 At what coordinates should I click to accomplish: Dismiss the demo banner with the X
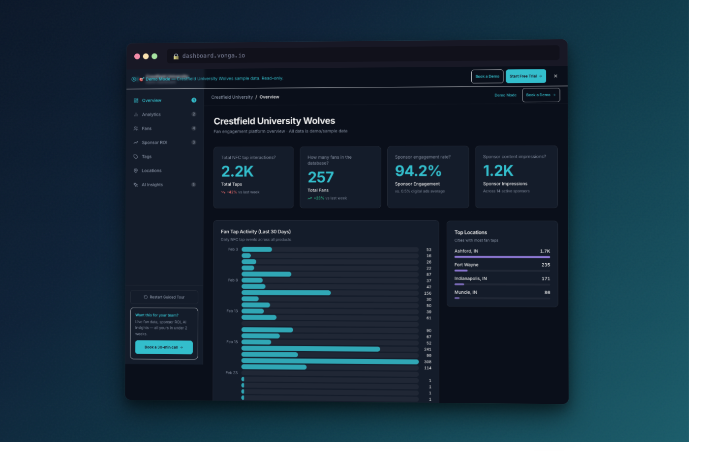click(x=555, y=76)
